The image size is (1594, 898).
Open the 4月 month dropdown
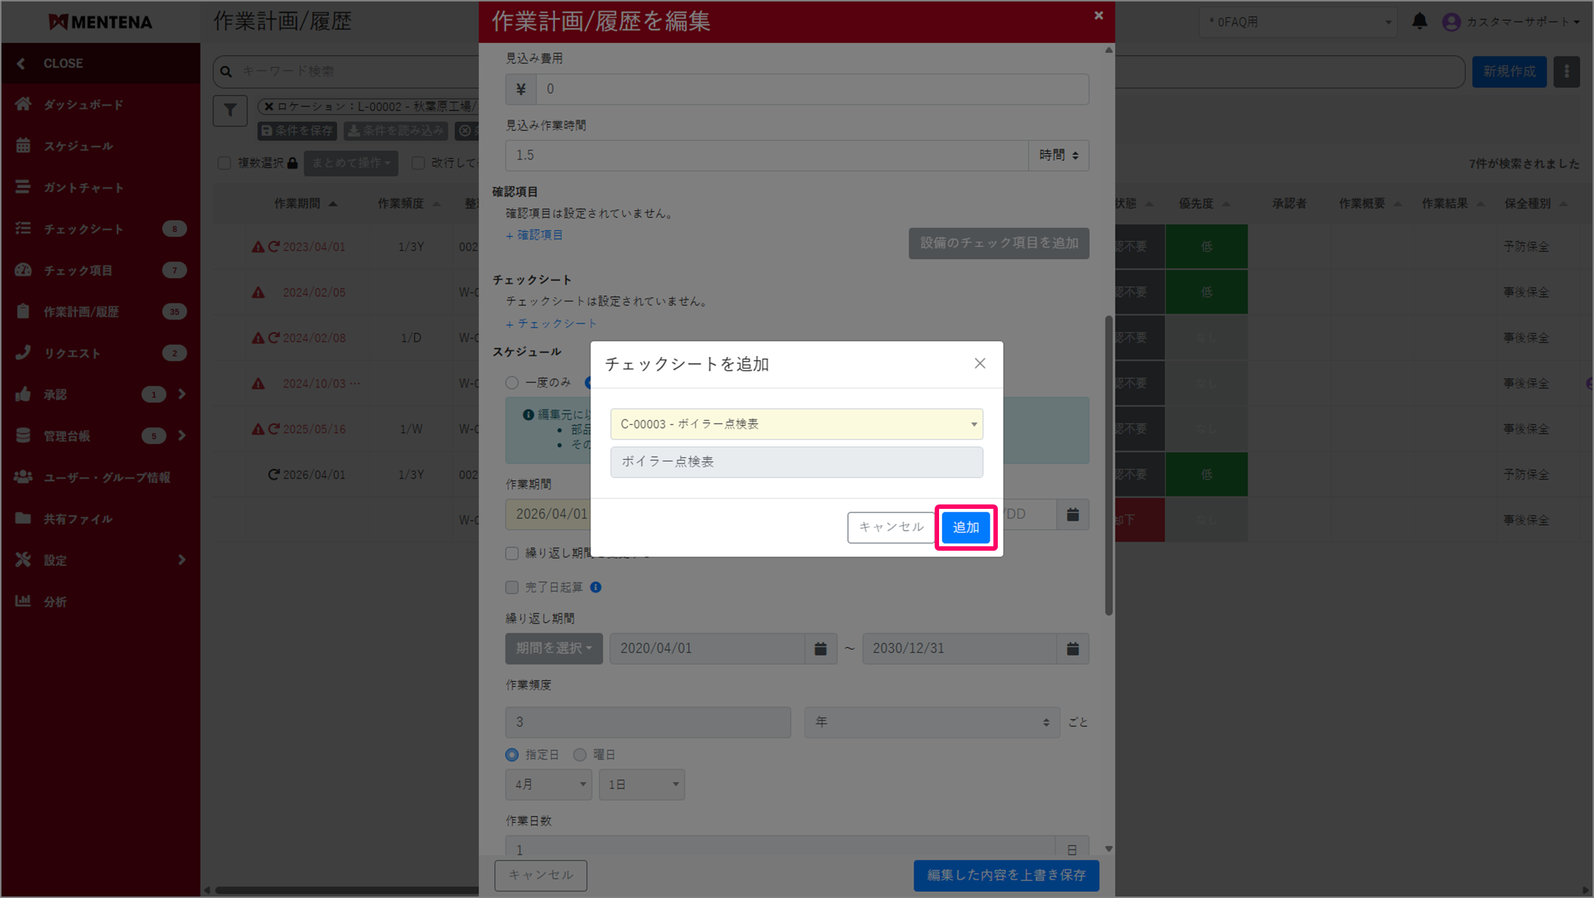pos(548,784)
